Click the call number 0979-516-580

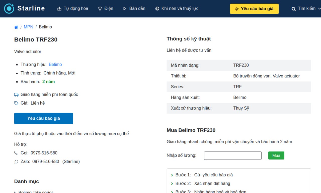(x=44, y=153)
